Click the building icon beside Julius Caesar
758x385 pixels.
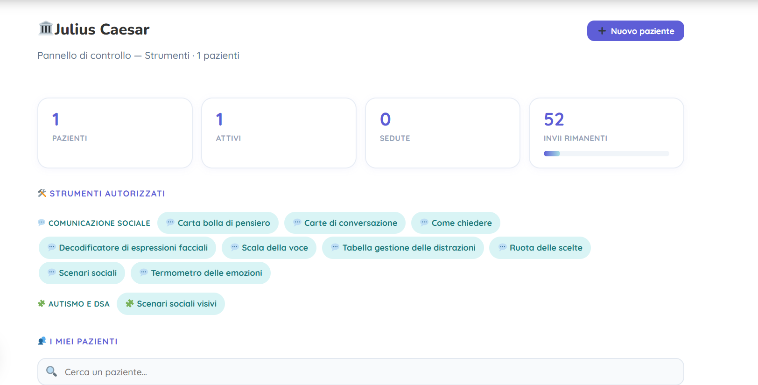point(45,28)
